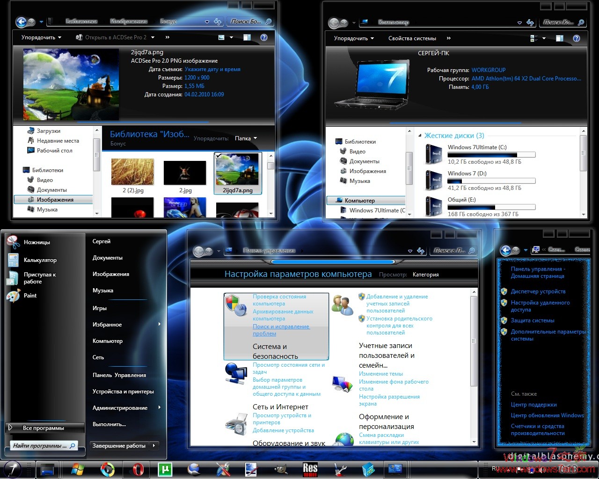Toggle preview pane in Images library window
599x479 pixels.
pos(247,37)
